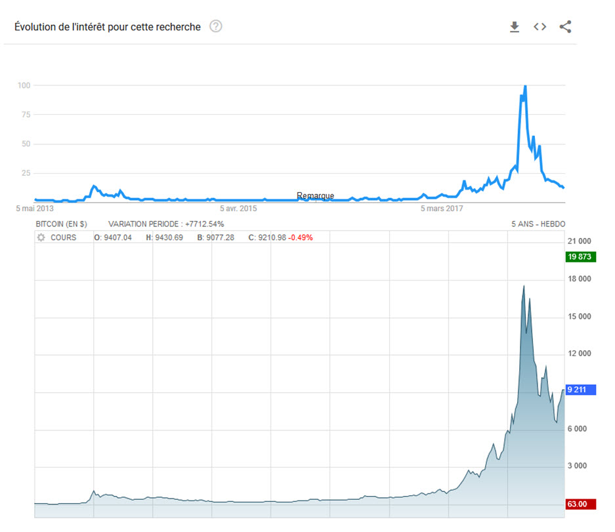Click the red 63.00 low price label
This screenshot has width=615, height=532.
coord(580,504)
